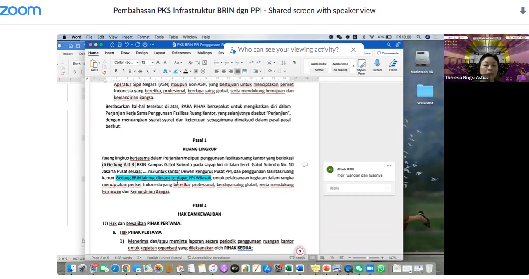Open the Text Effects glowing A

tap(165, 71)
